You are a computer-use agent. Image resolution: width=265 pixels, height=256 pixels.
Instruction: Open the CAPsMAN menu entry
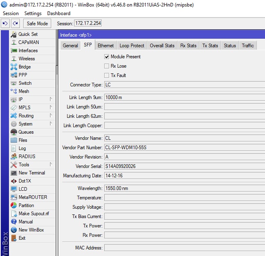pos(33,42)
